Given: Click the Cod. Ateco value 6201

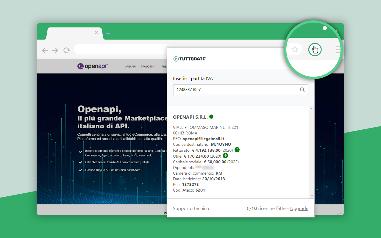Looking at the screenshot, I should (x=200, y=190).
